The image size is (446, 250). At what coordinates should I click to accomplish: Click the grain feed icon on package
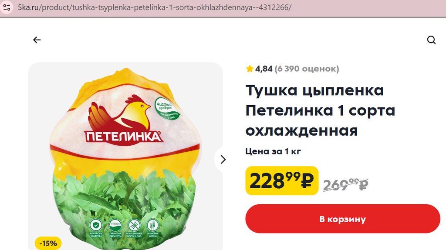[153, 225]
